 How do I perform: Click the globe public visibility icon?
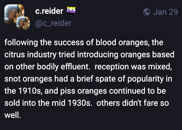pos(147,12)
